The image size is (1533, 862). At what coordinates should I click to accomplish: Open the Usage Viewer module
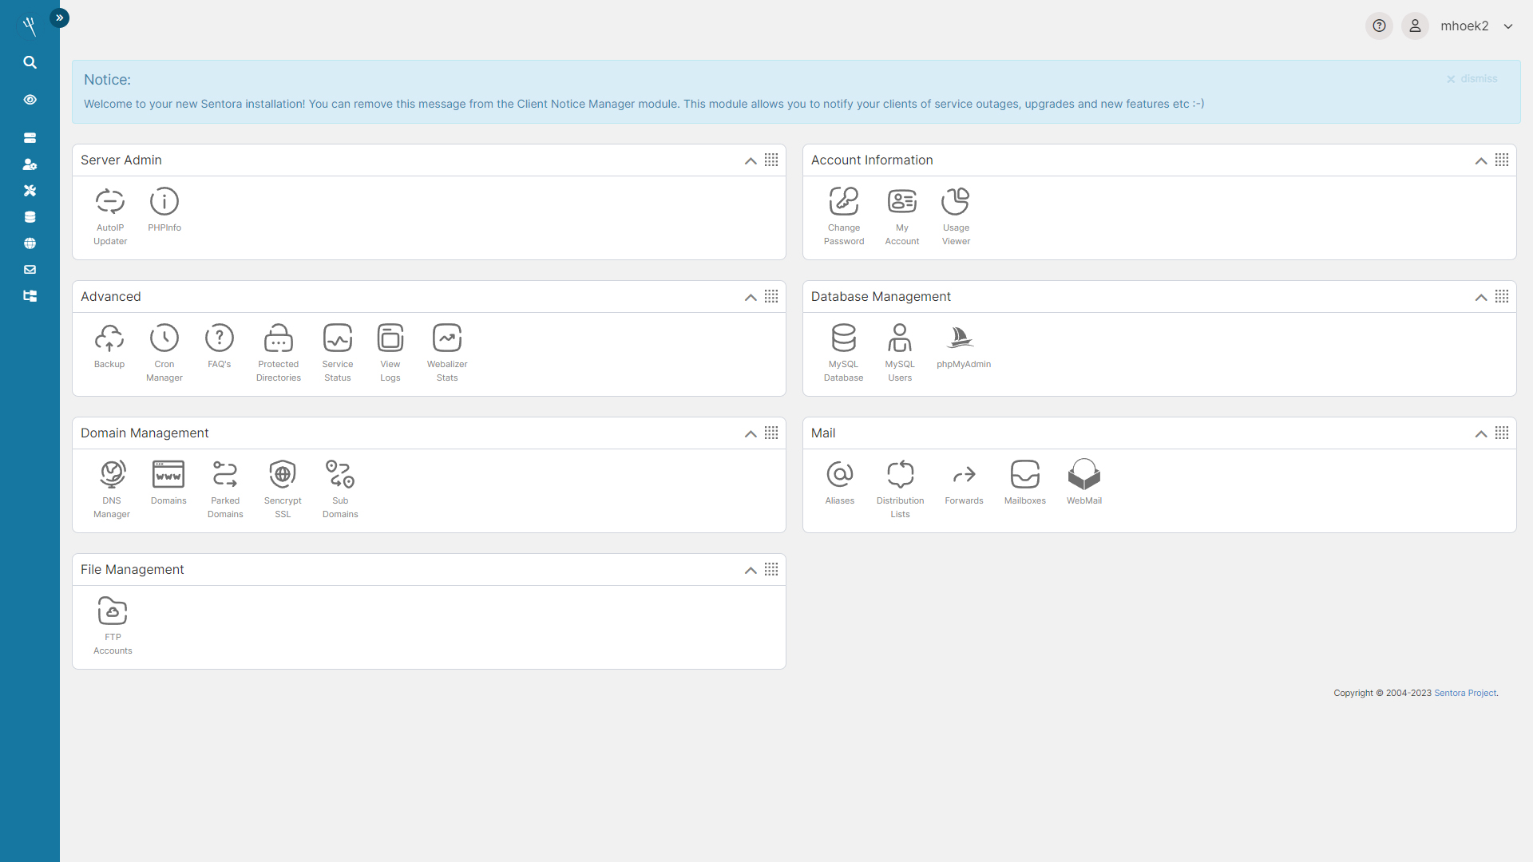(x=956, y=202)
